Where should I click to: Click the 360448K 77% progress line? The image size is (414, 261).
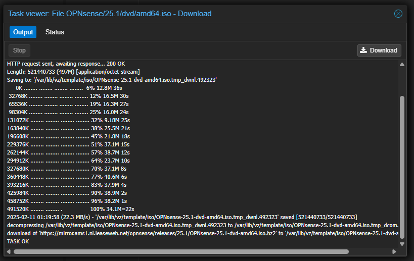[x=67, y=177]
